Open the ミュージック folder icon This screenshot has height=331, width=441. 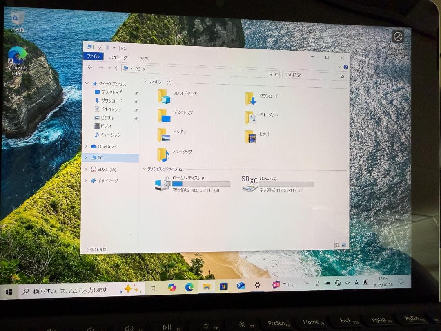(163, 154)
